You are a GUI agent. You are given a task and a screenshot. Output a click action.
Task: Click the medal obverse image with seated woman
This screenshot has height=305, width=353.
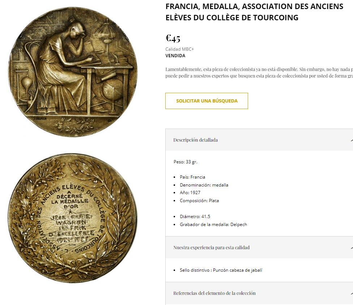pos(72,71)
